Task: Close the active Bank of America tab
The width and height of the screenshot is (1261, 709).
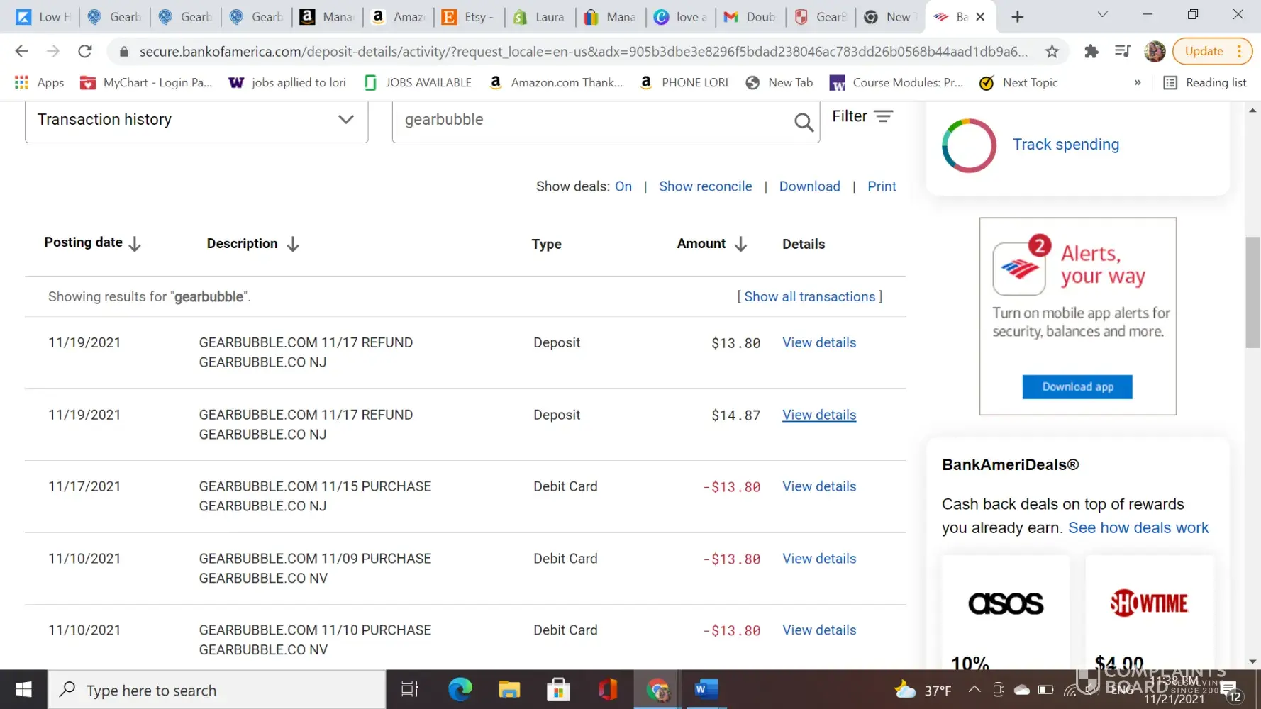Action: [x=980, y=17]
